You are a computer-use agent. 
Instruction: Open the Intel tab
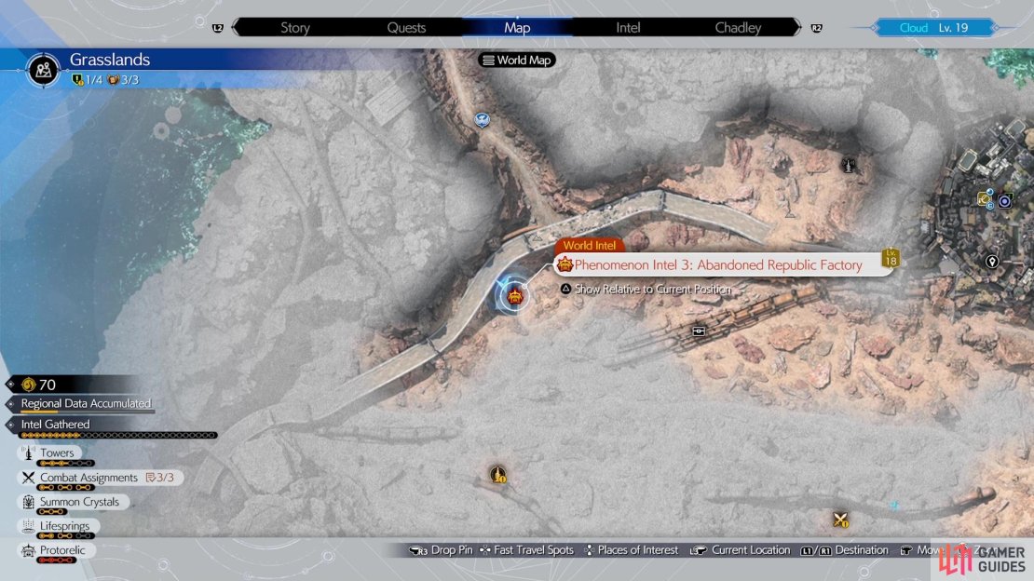pyautogui.click(x=628, y=28)
